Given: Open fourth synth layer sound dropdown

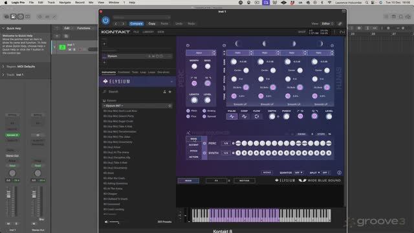Looking at the screenshot, I should [320, 53].
